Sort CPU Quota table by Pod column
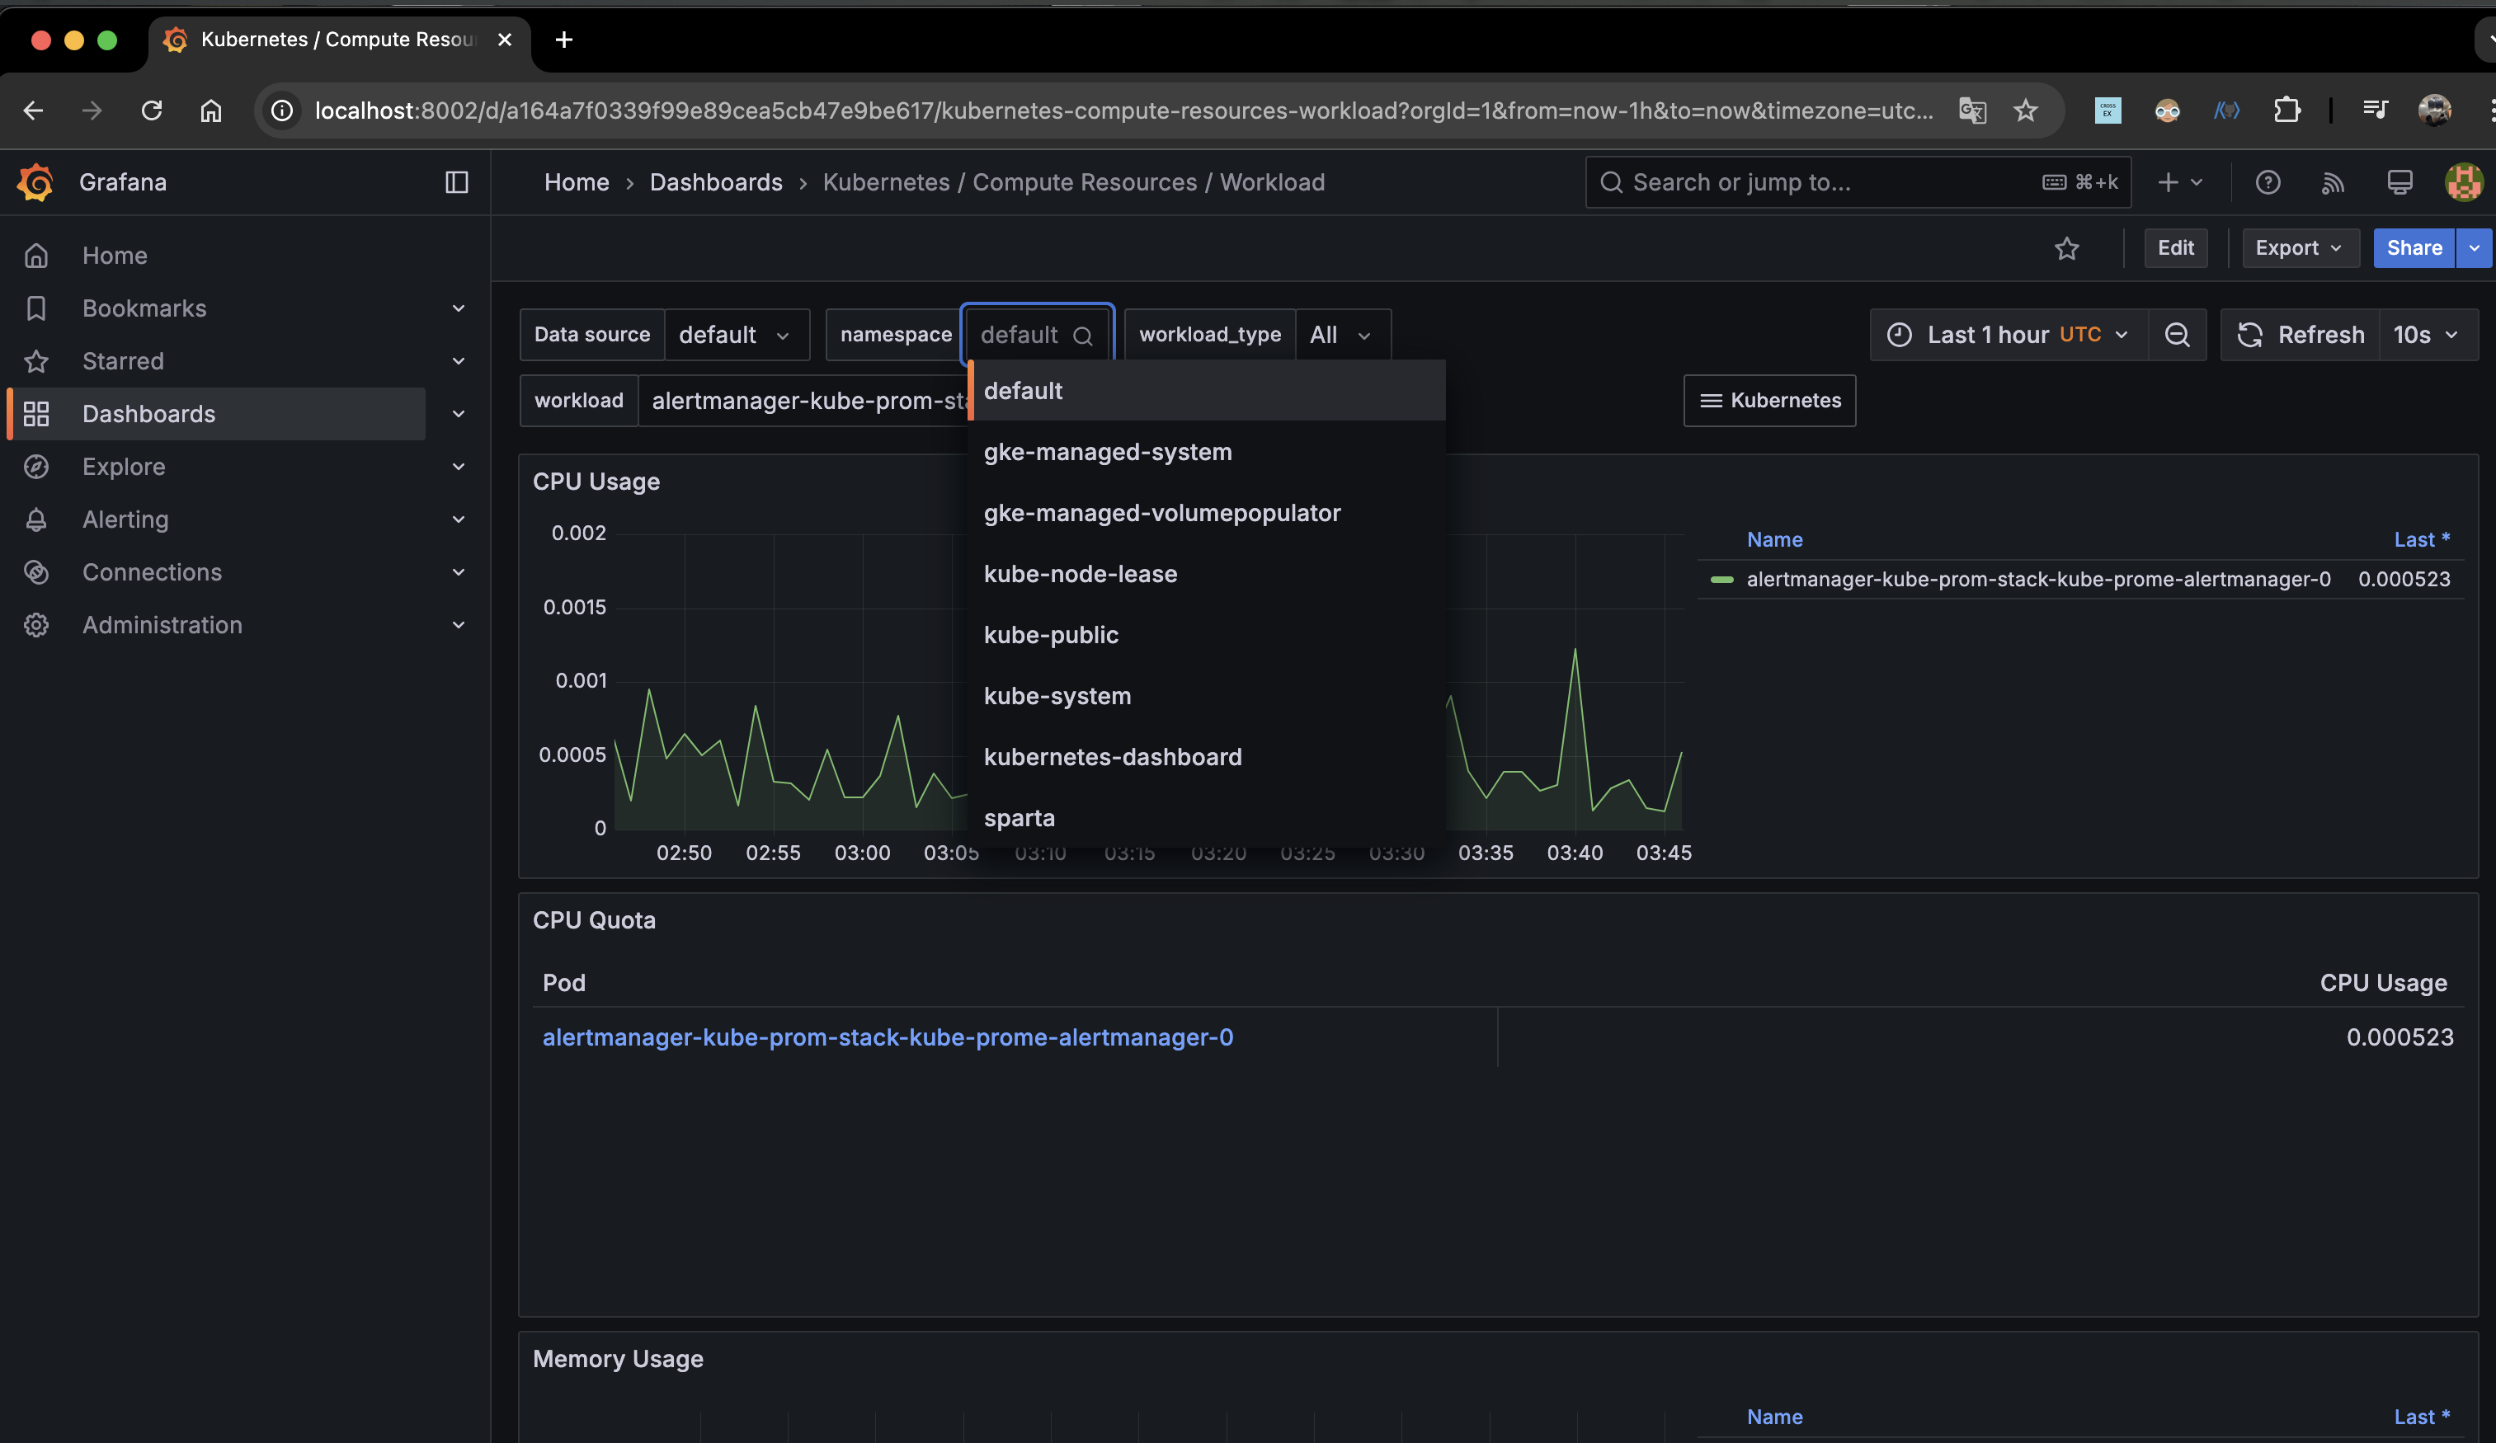Image resolution: width=2496 pixels, height=1443 pixels. coord(563,982)
